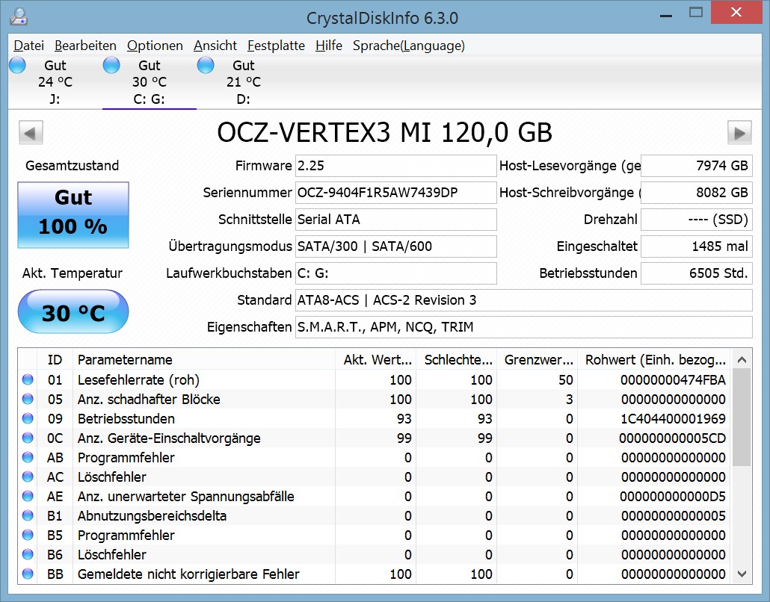Click the ID column header

pos(55,359)
